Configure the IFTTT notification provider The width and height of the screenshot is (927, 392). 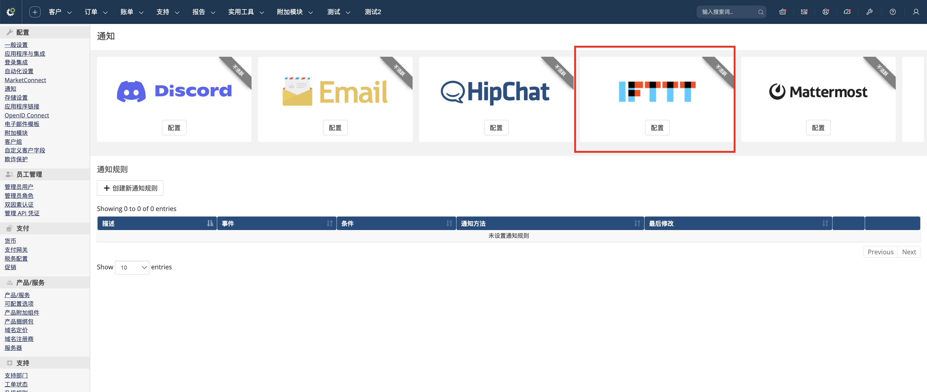pos(657,128)
